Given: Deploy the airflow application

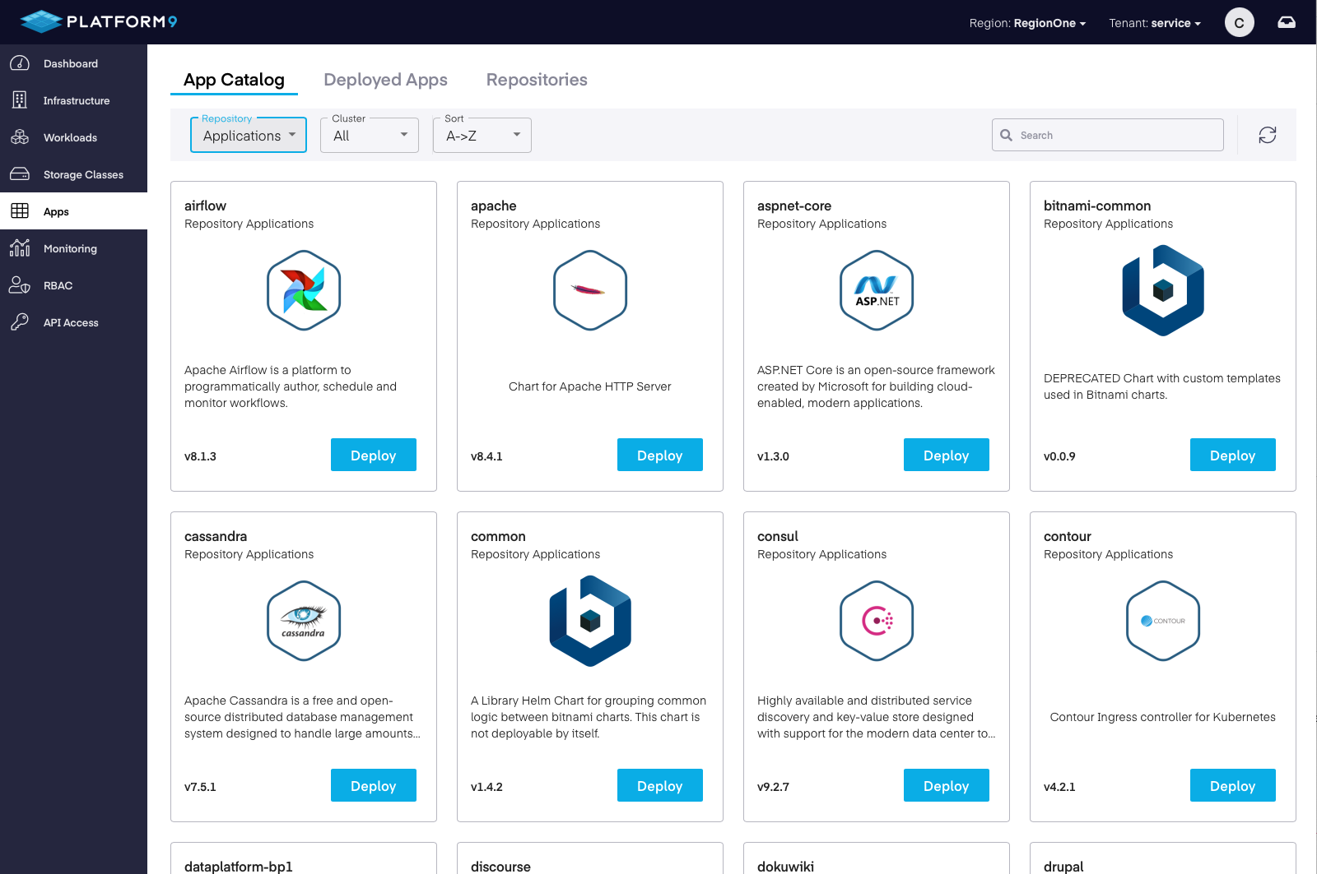Looking at the screenshot, I should [373, 455].
